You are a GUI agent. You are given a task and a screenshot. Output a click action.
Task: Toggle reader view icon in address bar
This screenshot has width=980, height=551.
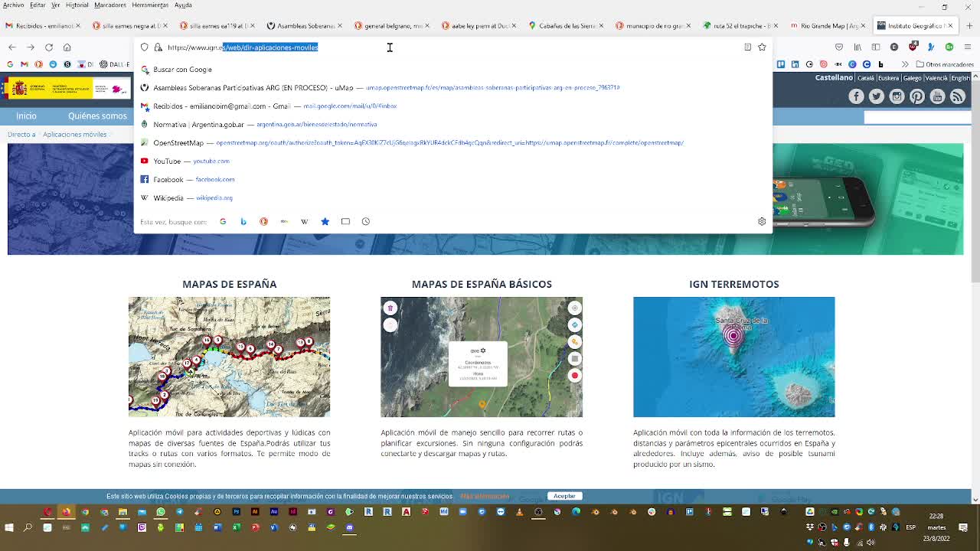[747, 47]
